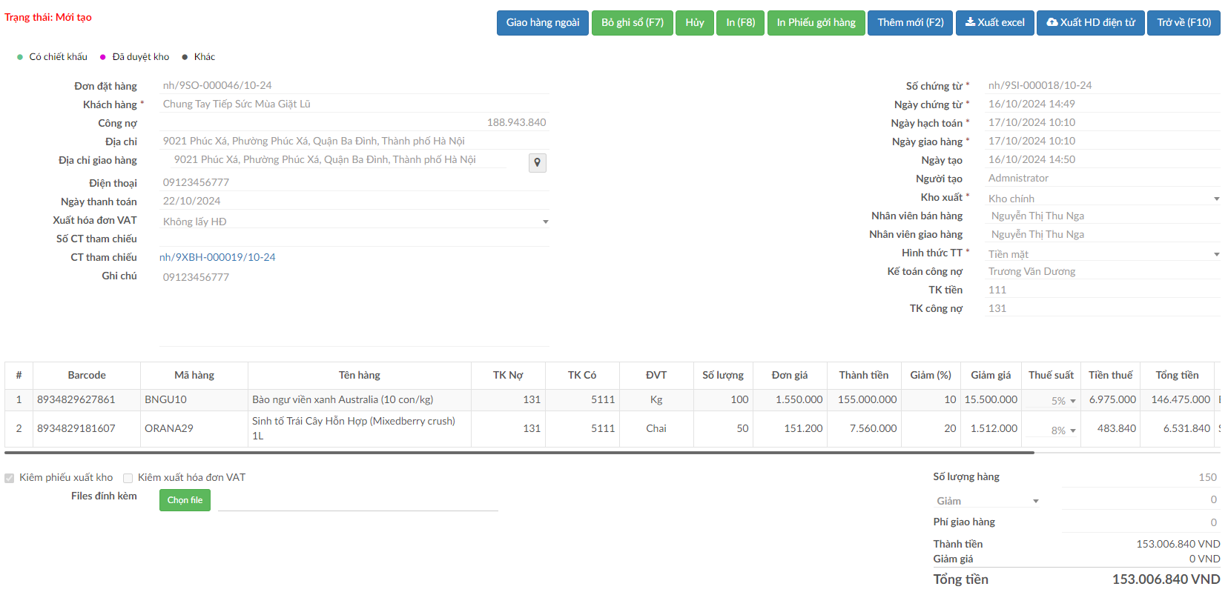Click Bào ngư viên xanh Australia item name
The height and width of the screenshot is (595, 1228).
[x=343, y=399]
